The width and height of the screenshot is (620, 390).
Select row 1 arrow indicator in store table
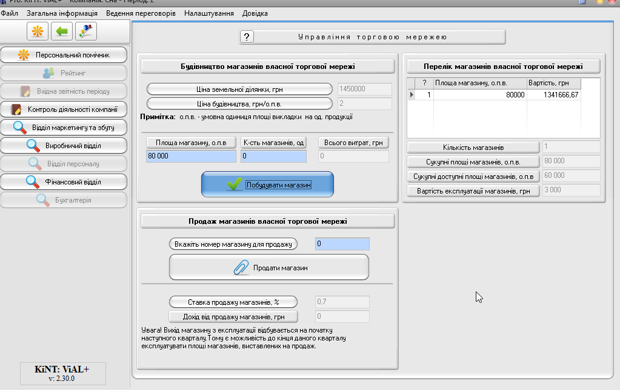click(x=412, y=95)
